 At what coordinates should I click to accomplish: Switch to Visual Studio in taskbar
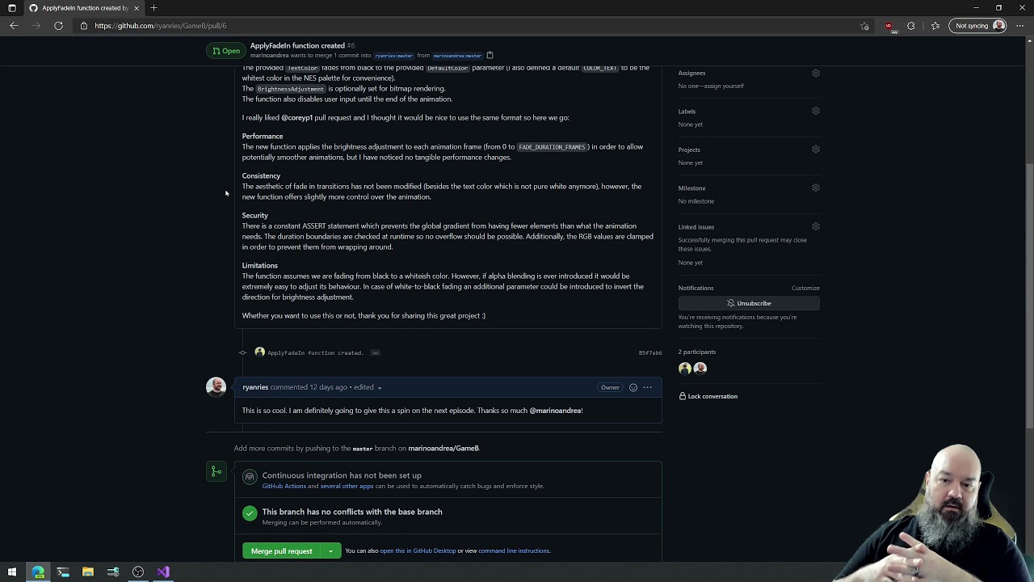[x=163, y=572]
